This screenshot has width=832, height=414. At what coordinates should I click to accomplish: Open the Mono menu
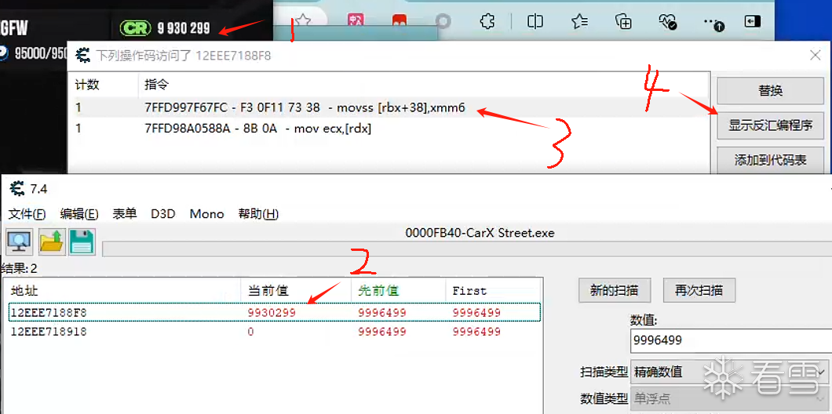pos(207,214)
